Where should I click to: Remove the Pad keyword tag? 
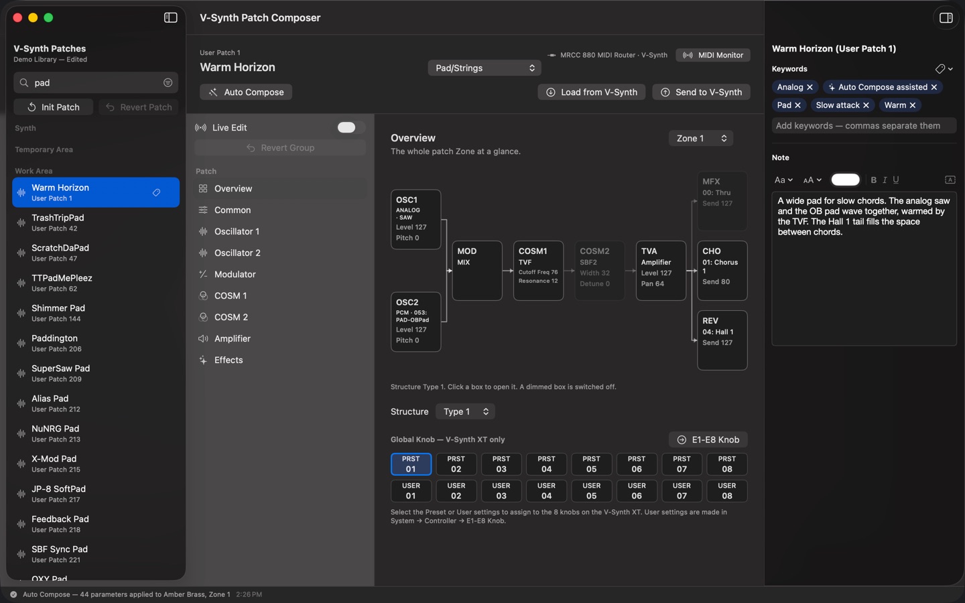click(x=797, y=105)
